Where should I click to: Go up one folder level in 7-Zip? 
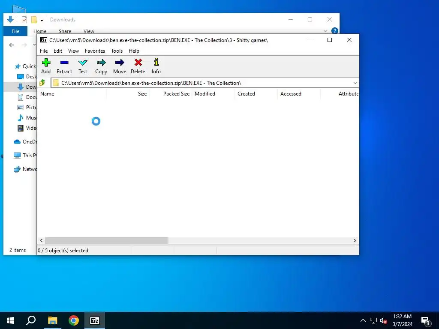coord(42,83)
